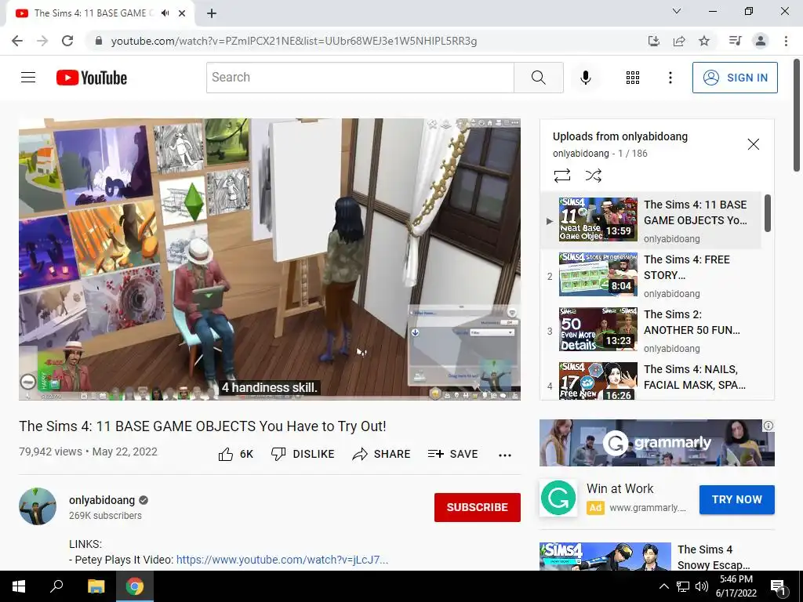Save video to a playlist

[452, 454]
